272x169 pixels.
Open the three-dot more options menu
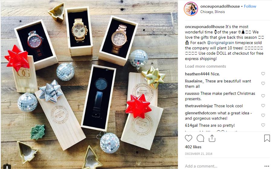pyautogui.click(x=267, y=166)
